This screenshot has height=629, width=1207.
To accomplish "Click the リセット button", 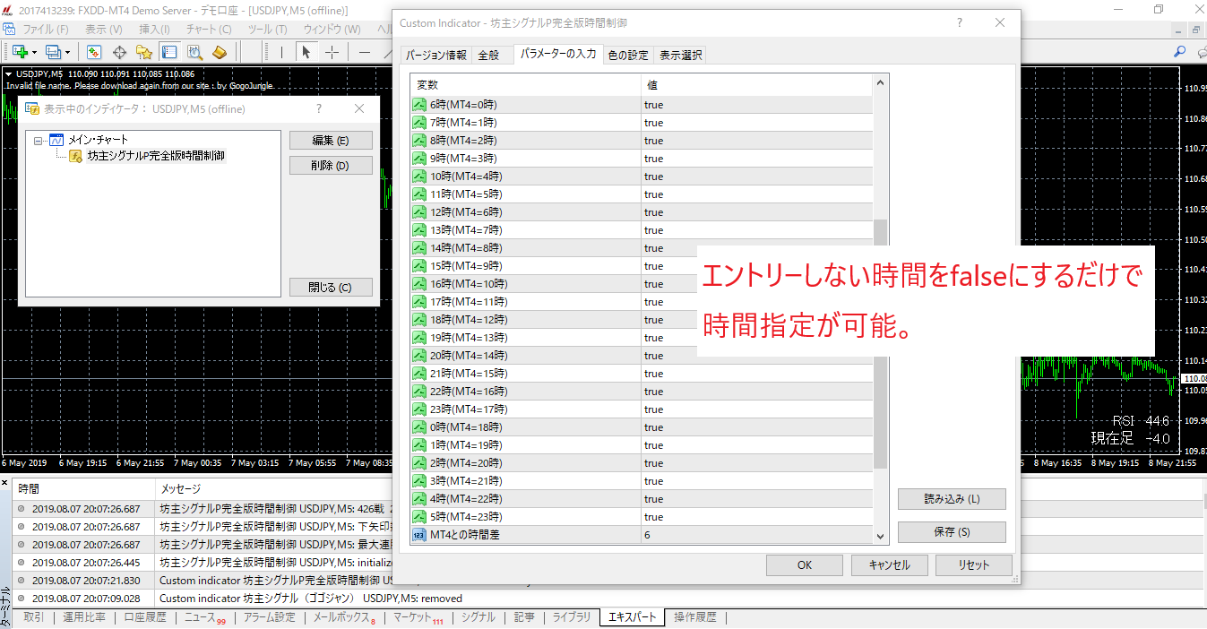I will click(974, 565).
